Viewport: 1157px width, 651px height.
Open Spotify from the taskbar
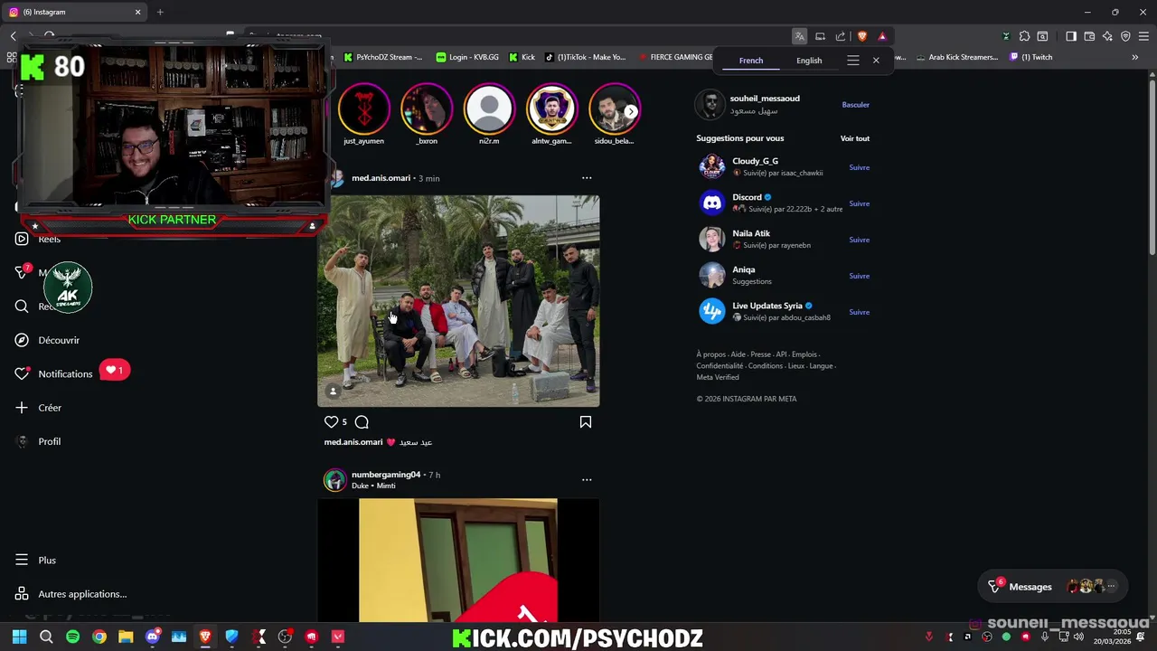[72, 637]
